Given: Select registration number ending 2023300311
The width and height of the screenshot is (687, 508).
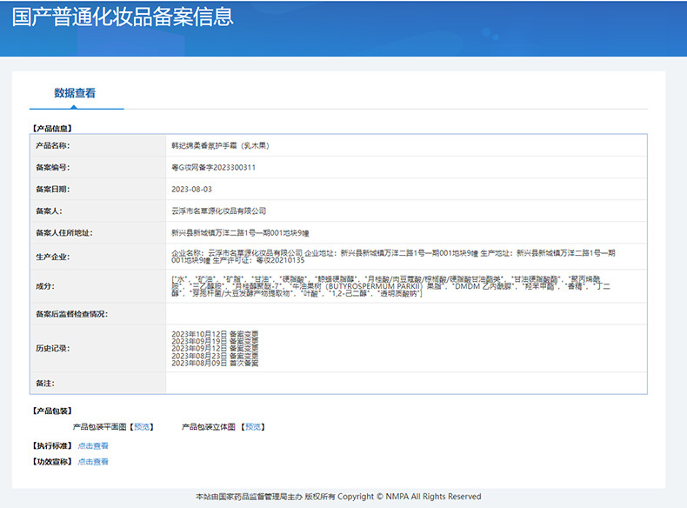Looking at the screenshot, I should point(213,167).
